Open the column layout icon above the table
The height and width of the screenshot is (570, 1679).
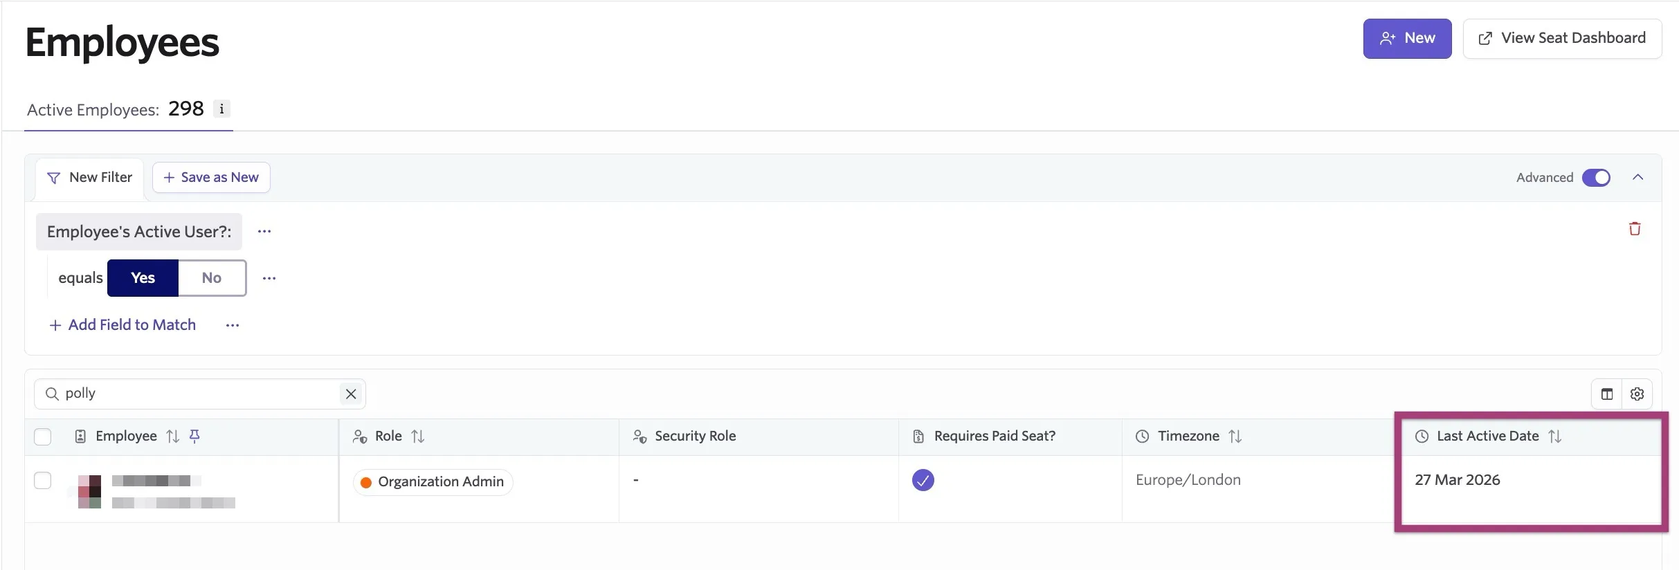coord(1607,394)
